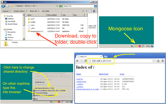166x104 pixels.
Task: Click the green refresh icon in Explorer address bar
Action: (60, 6)
